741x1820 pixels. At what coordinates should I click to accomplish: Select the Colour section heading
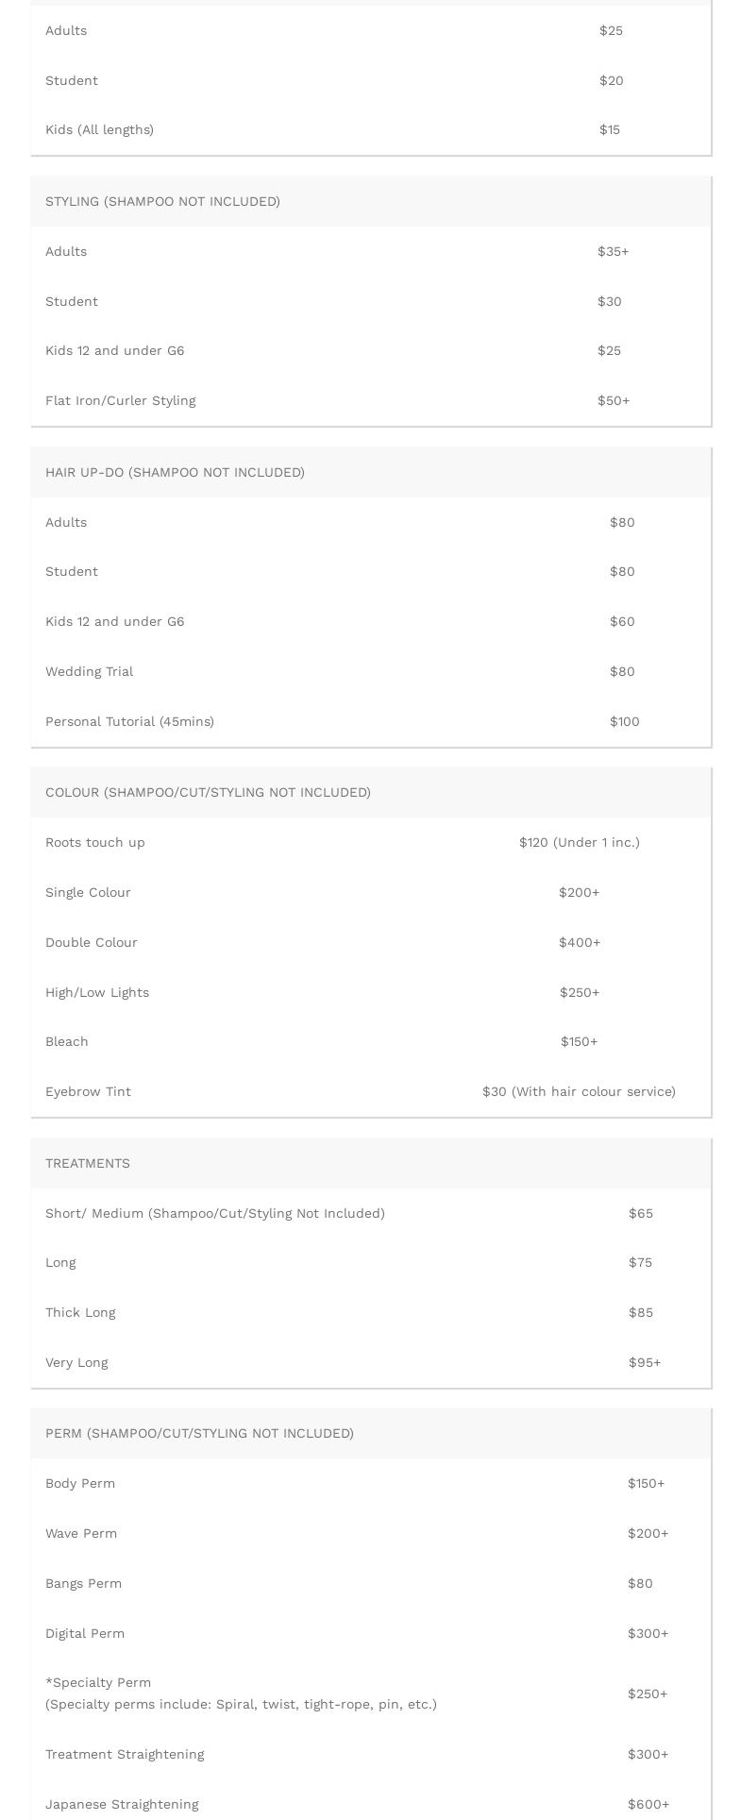coord(208,792)
